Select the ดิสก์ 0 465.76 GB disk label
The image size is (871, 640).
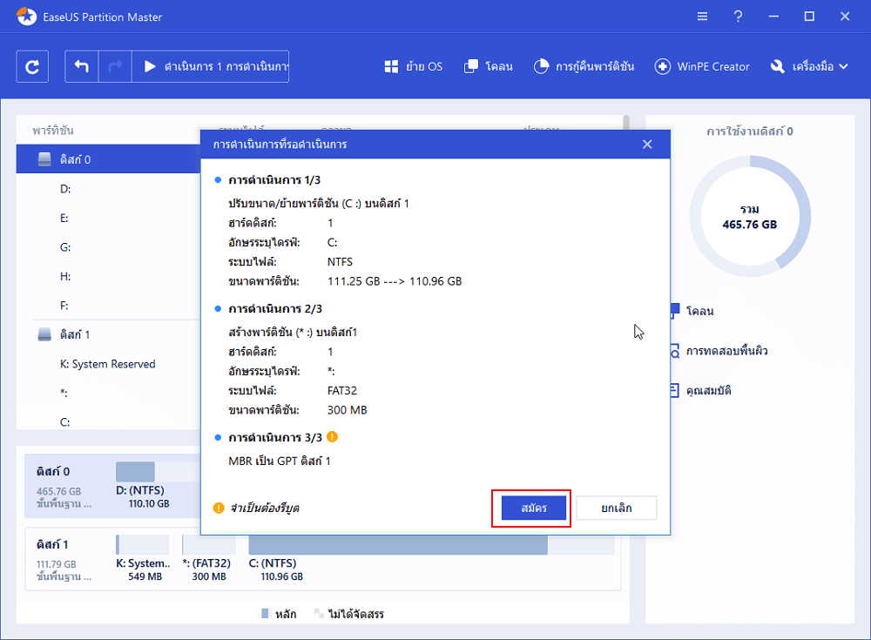pyautogui.click(x=64, y=487)
